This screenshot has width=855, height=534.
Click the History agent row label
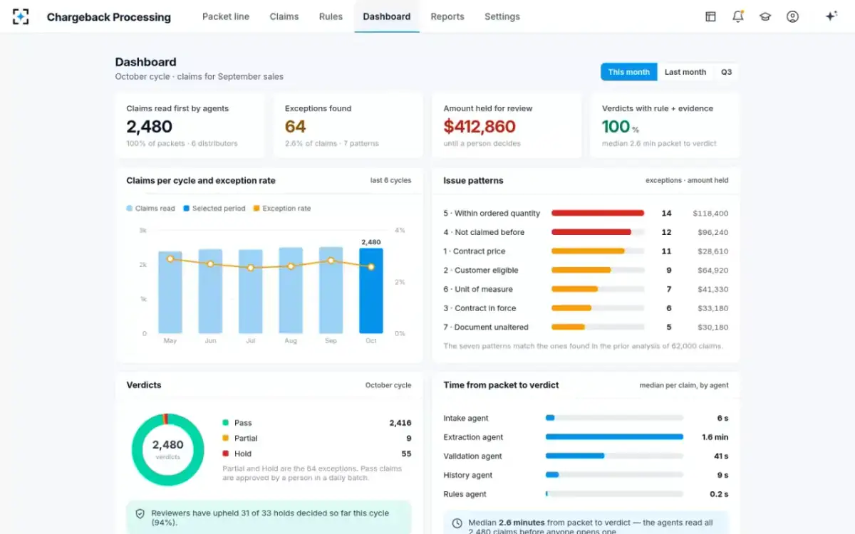click(468, 475)
